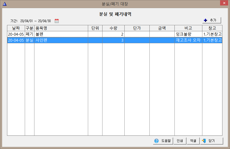Click the 분실 type cell

coord(29,40)
